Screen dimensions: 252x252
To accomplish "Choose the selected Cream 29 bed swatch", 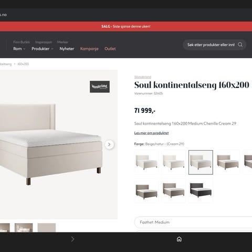I will click(201, 162).
